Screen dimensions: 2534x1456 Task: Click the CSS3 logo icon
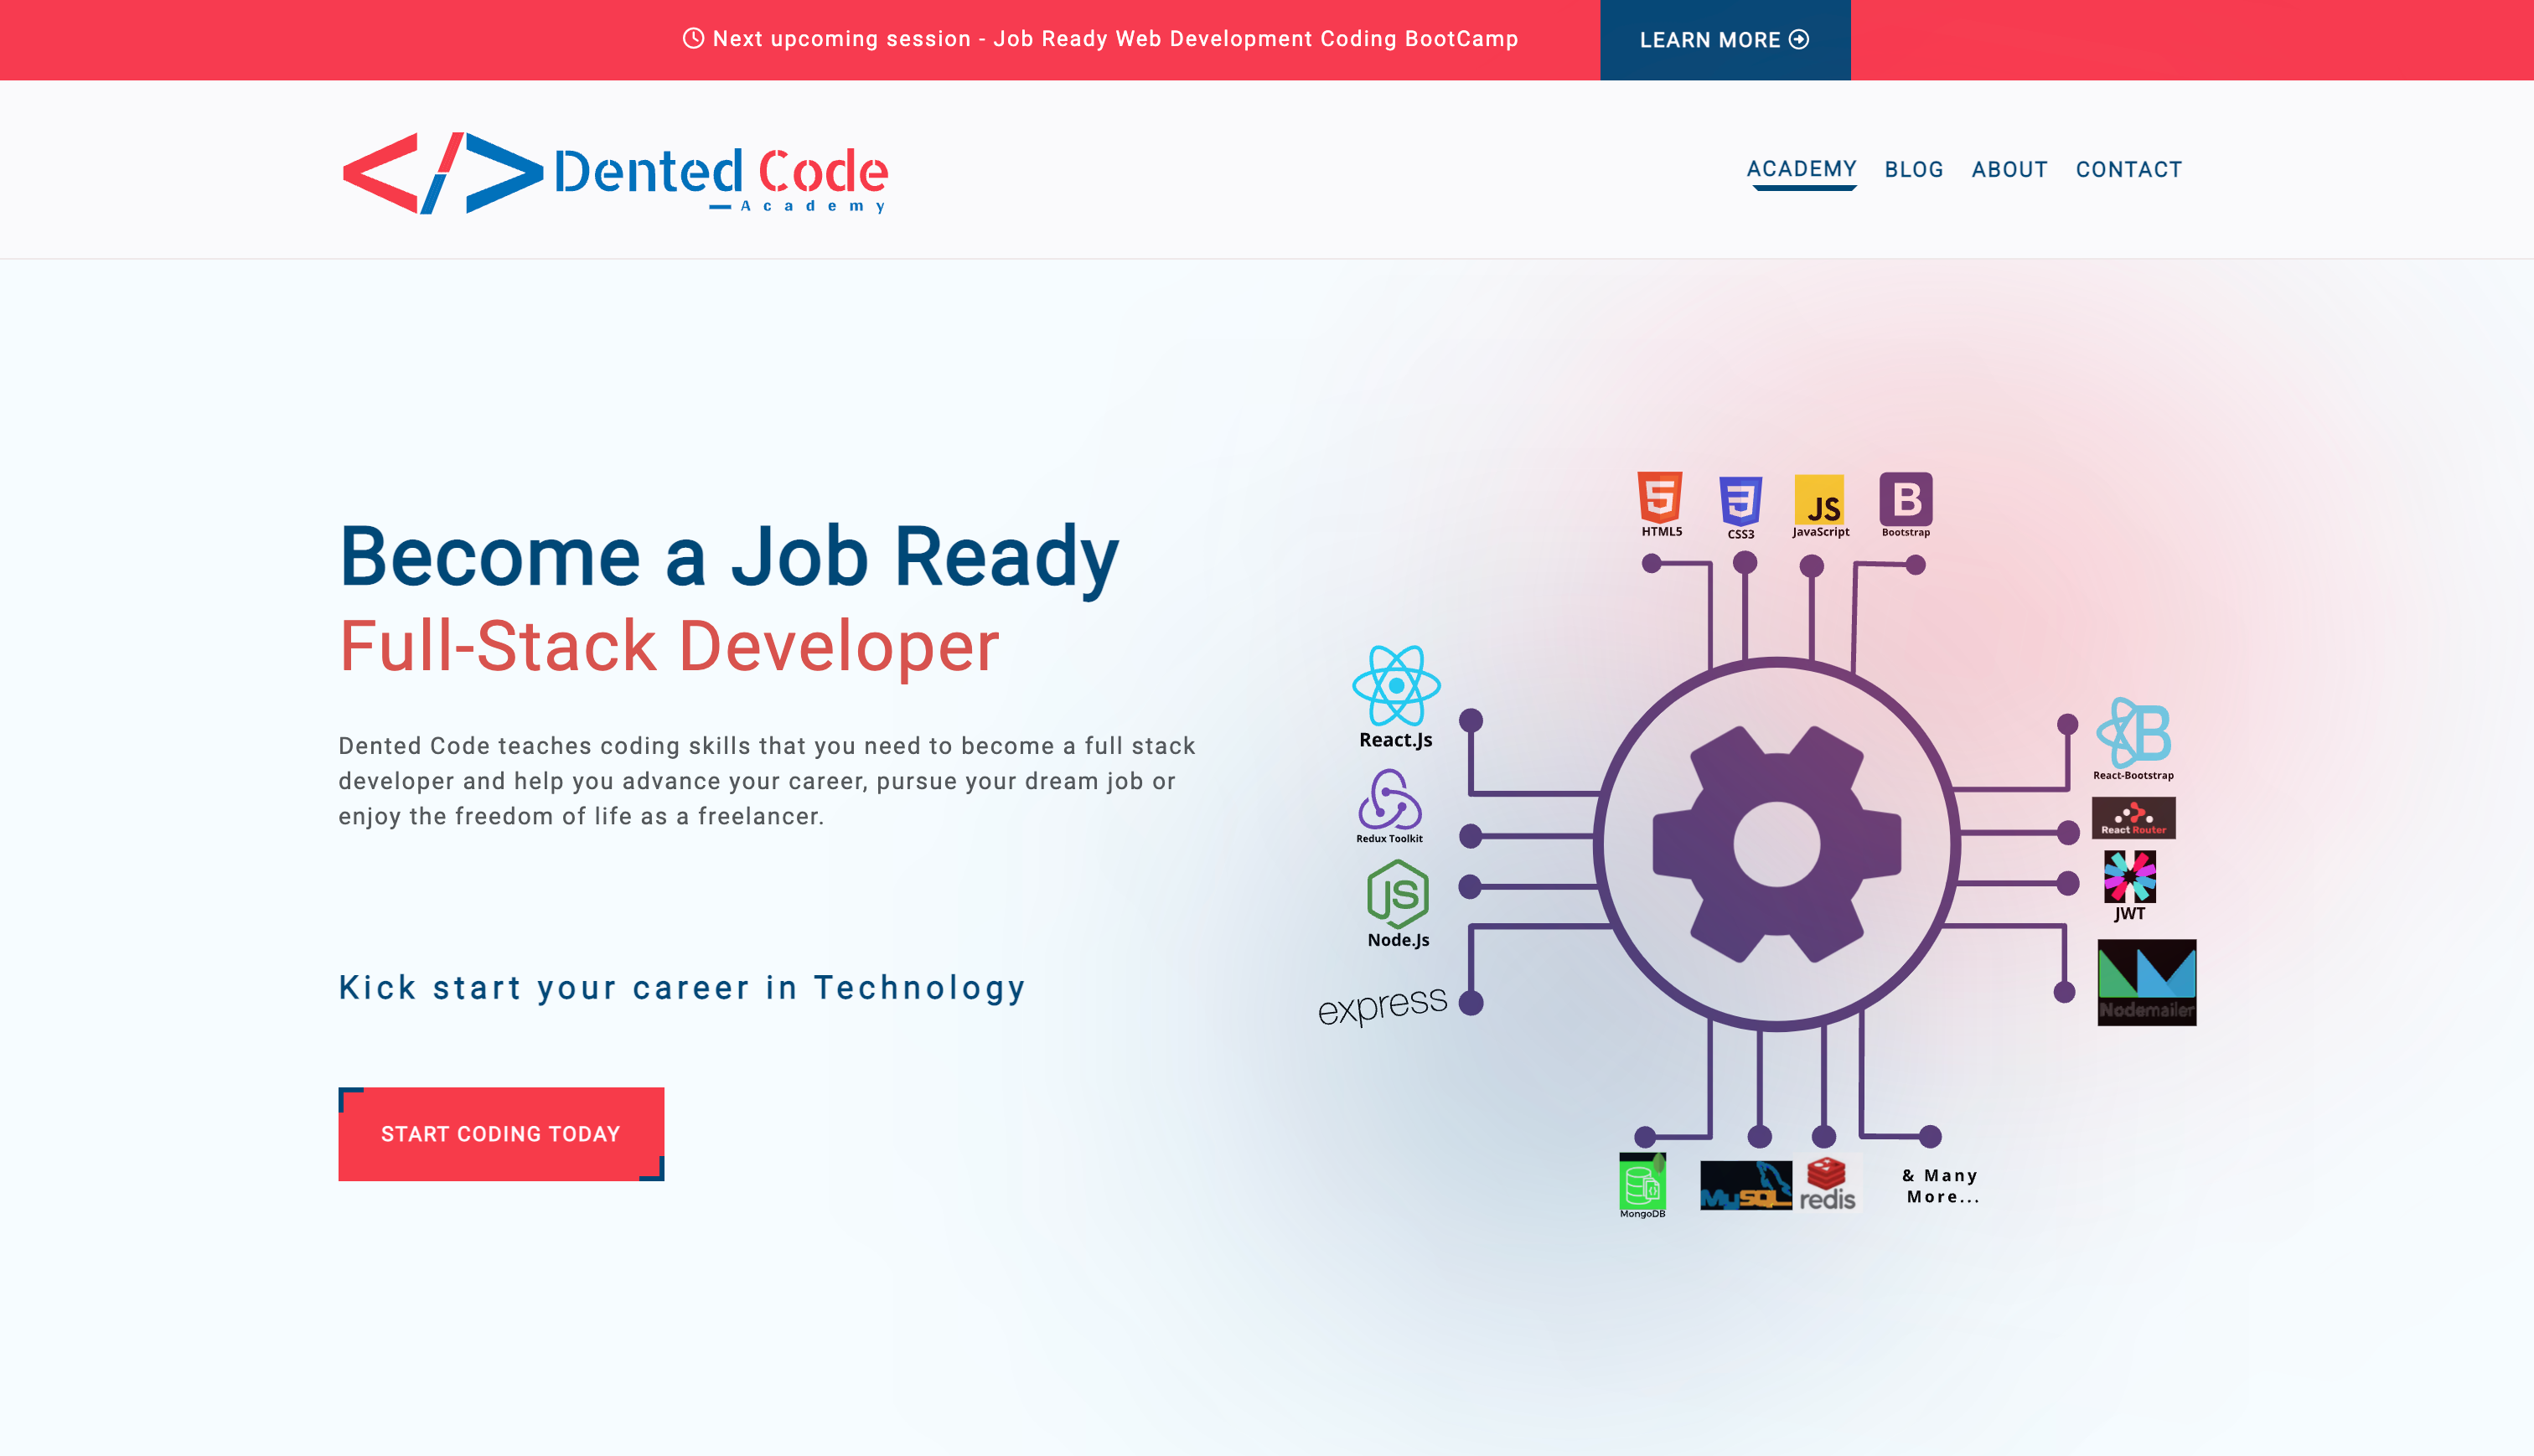(1740, 501)
